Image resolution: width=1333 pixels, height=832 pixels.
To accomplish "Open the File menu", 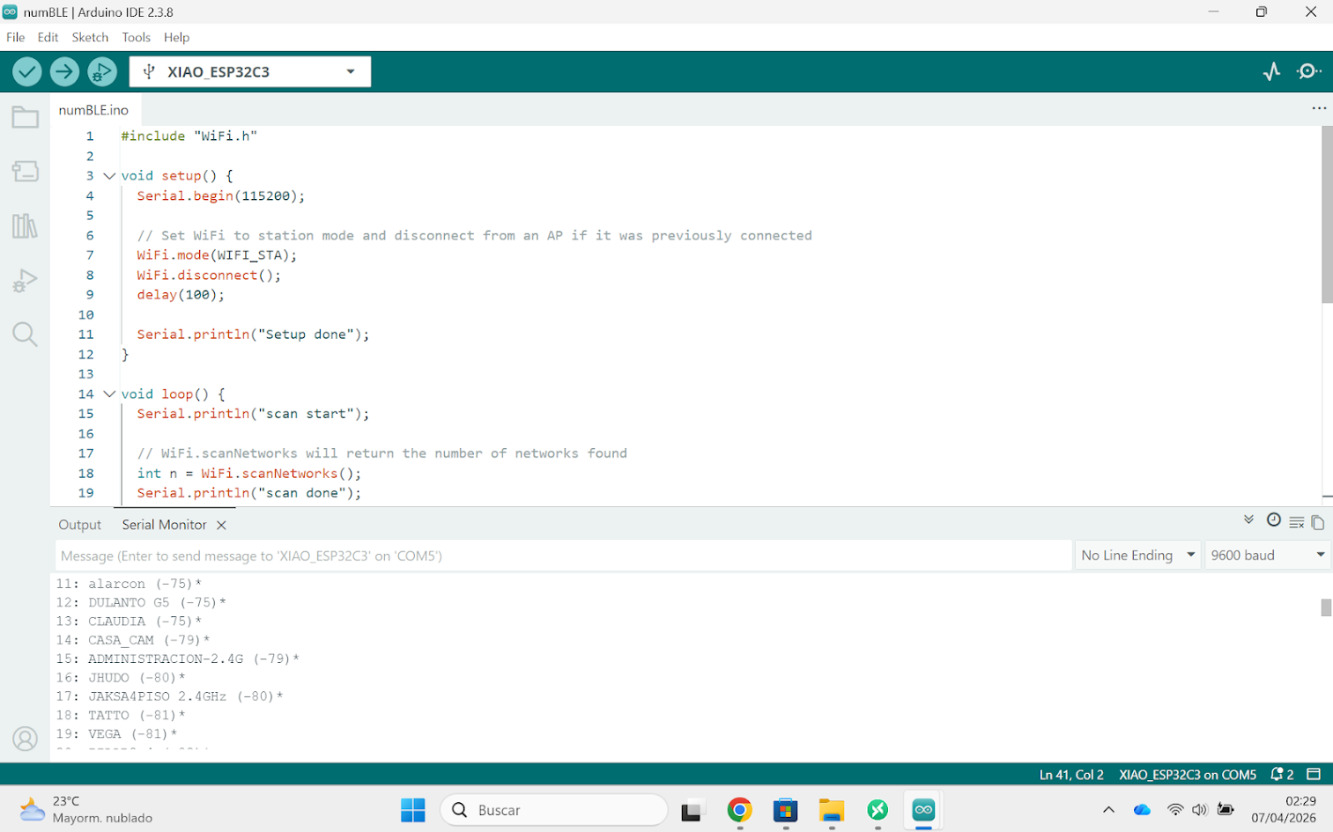I will click(x=16, y=37).
